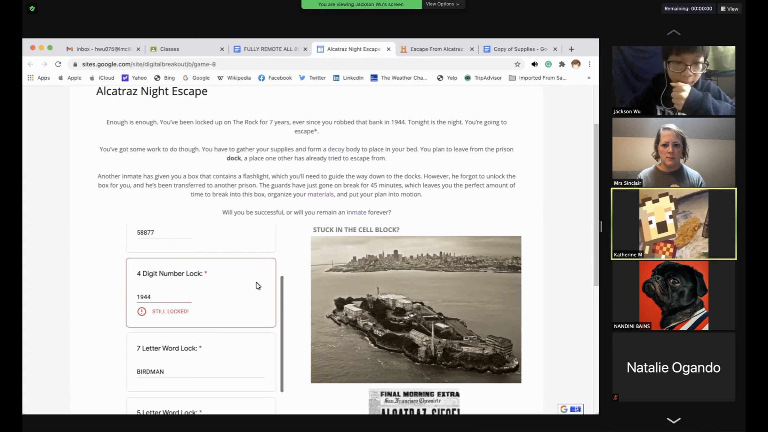768x432 pixels.
Task: Close the FULLY REMOTE ALL tab
Action: [x=305, y=49]
